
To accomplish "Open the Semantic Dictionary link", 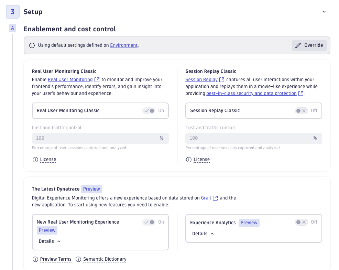I will click(x=105, y=259).
